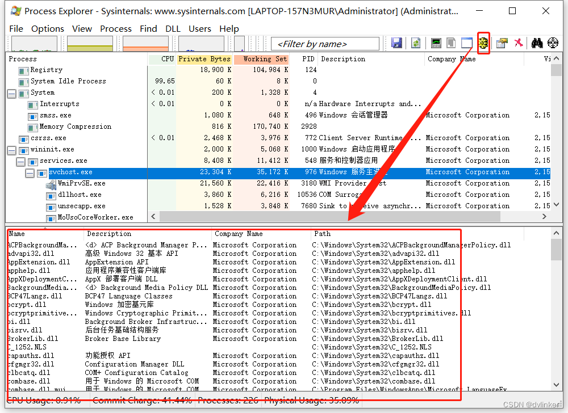Click the Commit Charge status bar entry
Image resolution: width=568 pixels, height=413 pixels.
click(x=143, y=401)
